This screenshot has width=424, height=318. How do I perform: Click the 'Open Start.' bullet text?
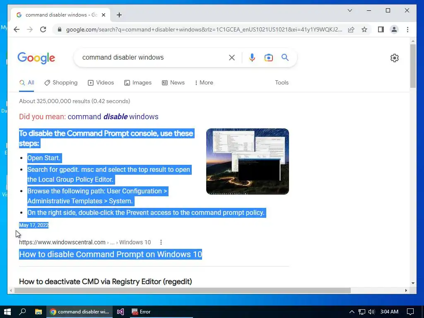(x=44, y=158)
